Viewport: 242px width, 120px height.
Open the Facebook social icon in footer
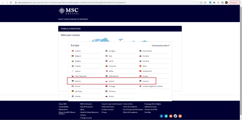coord(161,116)
